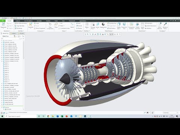Click the Exploded View button
Screen dimensions: 180x135
[x=112, y=23]
